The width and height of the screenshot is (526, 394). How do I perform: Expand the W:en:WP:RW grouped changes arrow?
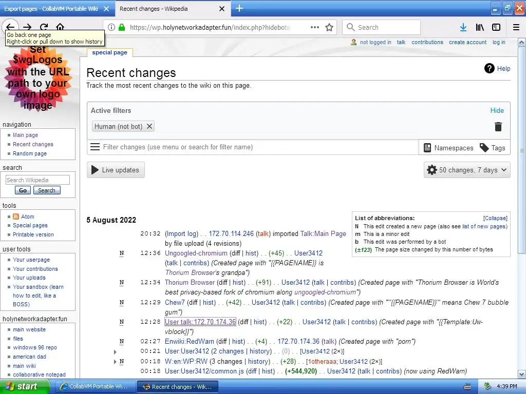coord(115,362)
